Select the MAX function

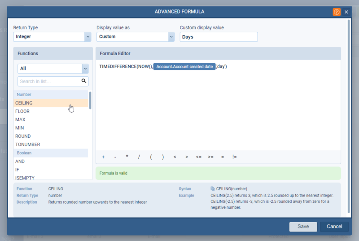[51, 119]
